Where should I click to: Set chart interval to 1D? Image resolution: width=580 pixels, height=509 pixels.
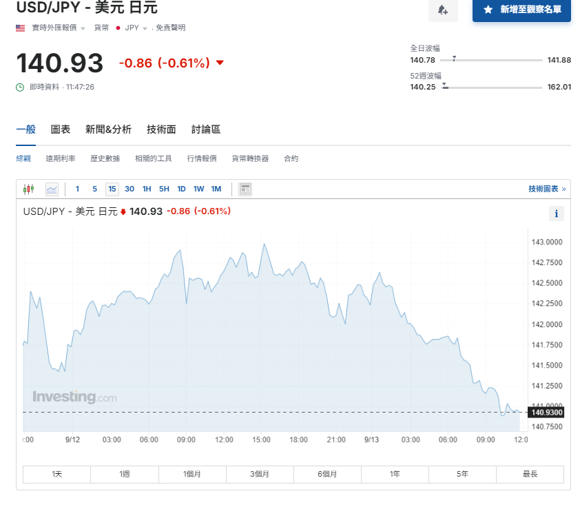181,189
